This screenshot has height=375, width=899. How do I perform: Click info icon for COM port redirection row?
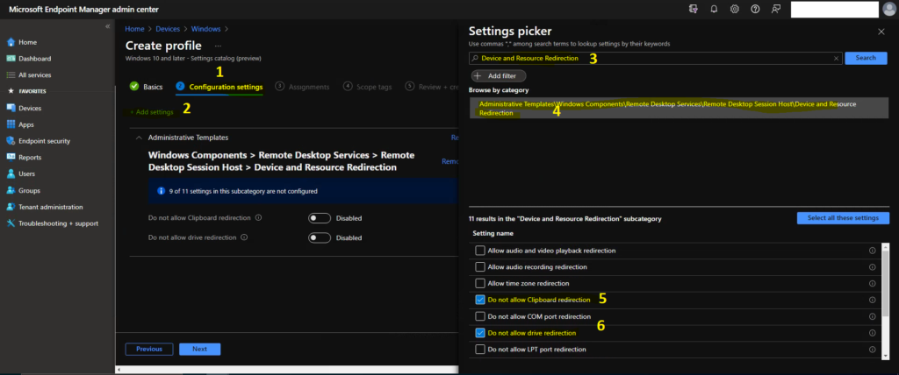(x=872, y=316)
